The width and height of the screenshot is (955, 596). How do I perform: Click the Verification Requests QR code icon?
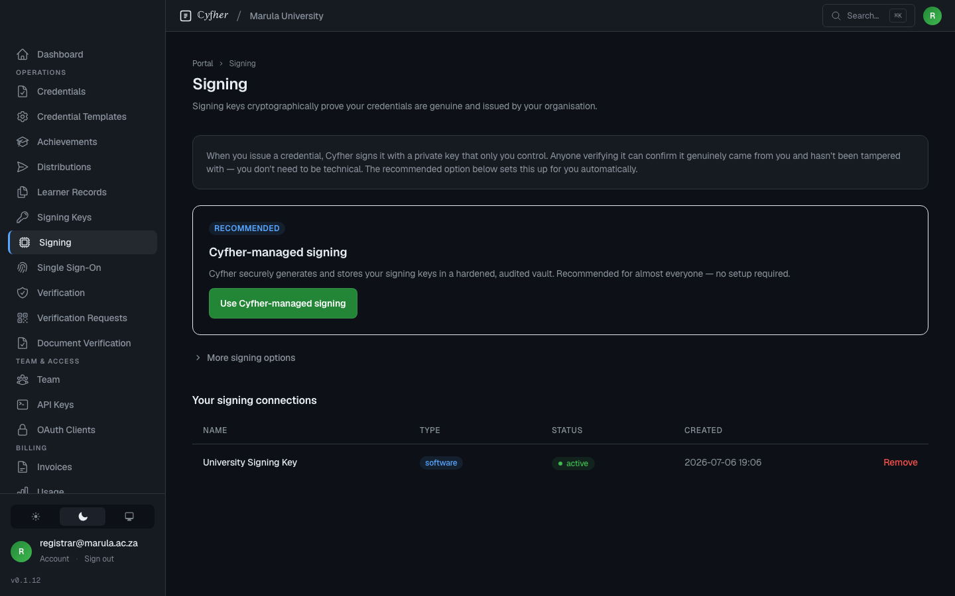[23, 318]
